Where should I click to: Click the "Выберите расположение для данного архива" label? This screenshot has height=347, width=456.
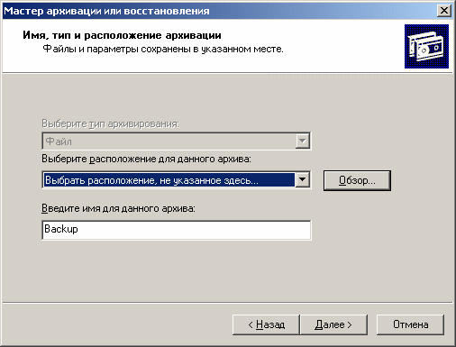146,159
